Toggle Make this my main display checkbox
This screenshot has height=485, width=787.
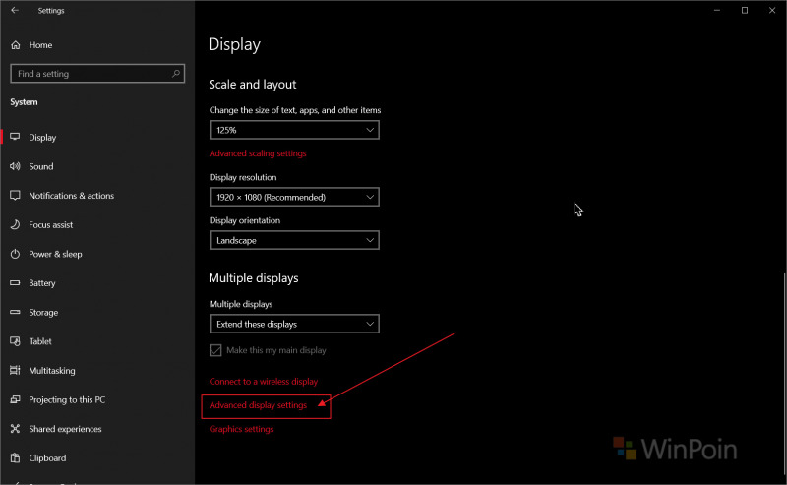pyautogui.click(x=215, y=350)
